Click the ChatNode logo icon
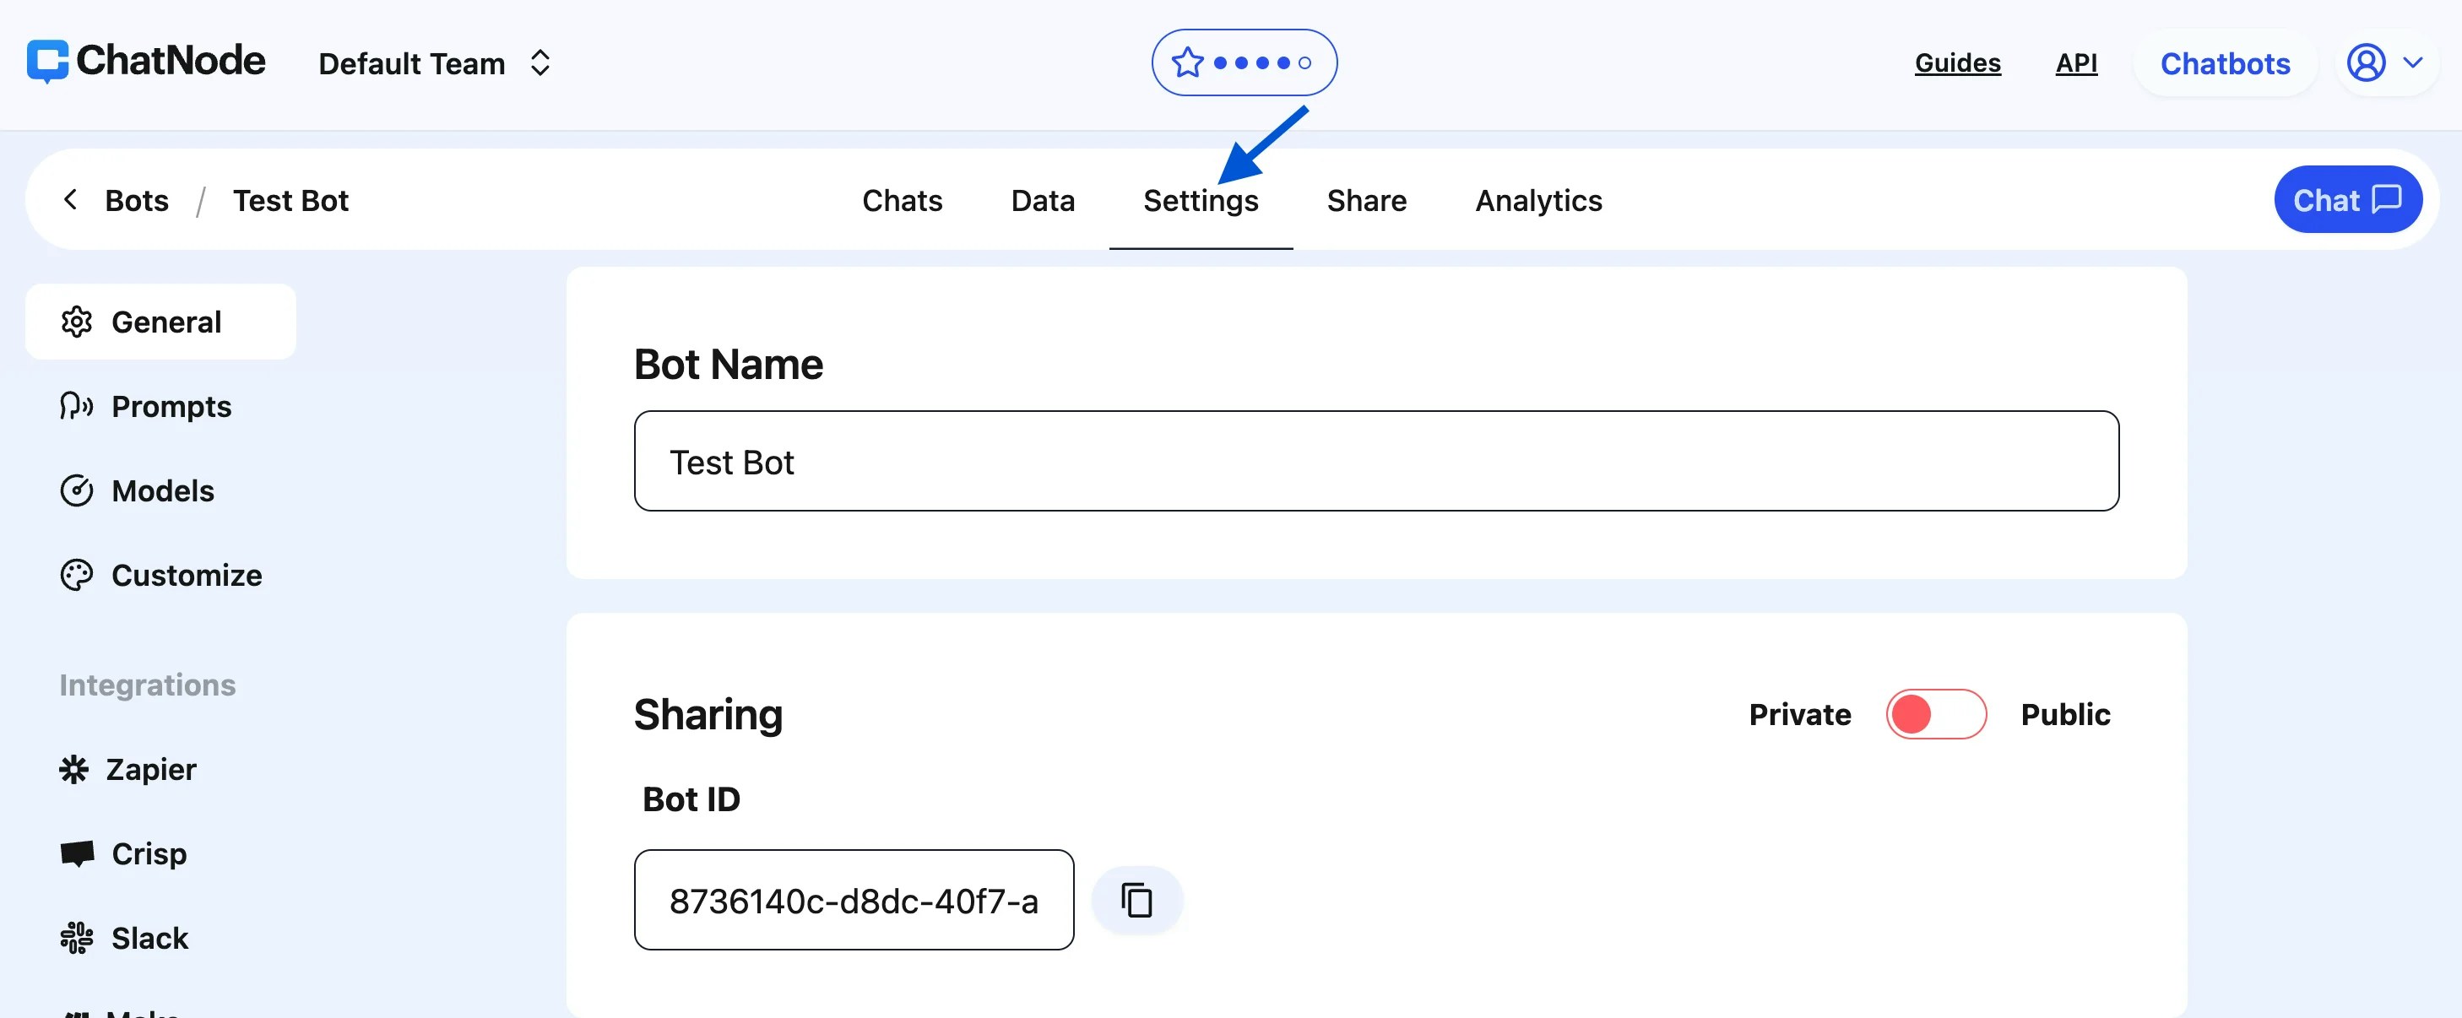 50,60
